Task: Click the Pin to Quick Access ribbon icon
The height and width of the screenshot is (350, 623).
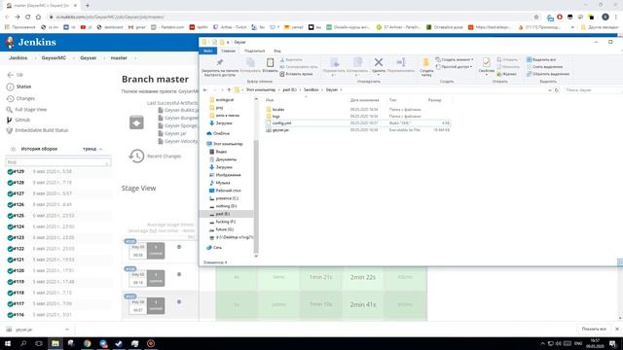Action: click(x=219, y=62)
